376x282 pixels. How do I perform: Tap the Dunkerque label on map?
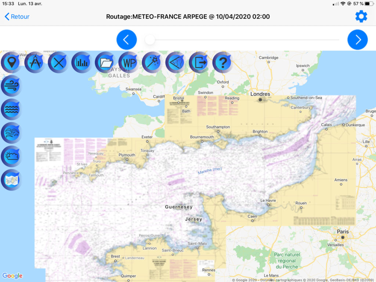click(x=355, y=125)
